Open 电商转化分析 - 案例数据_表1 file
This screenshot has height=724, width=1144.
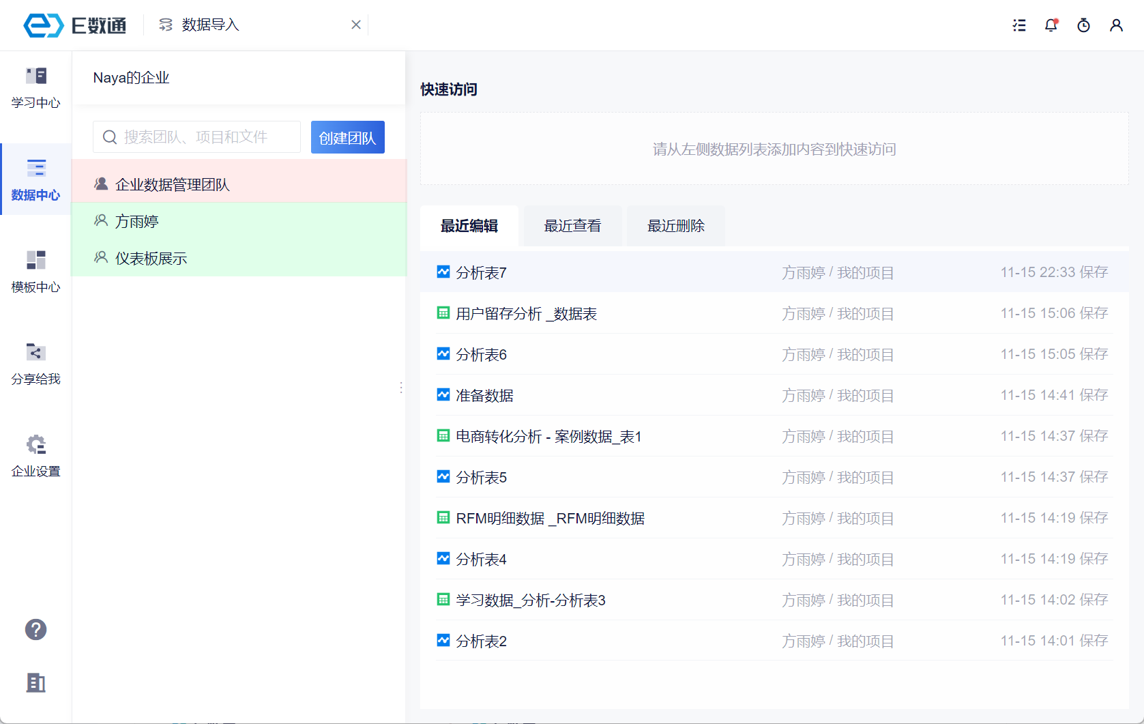click(549, 437)
